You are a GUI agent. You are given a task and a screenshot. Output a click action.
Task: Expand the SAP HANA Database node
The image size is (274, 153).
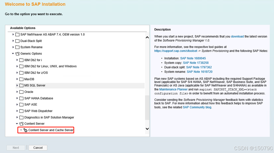click(x=17, y=98)
